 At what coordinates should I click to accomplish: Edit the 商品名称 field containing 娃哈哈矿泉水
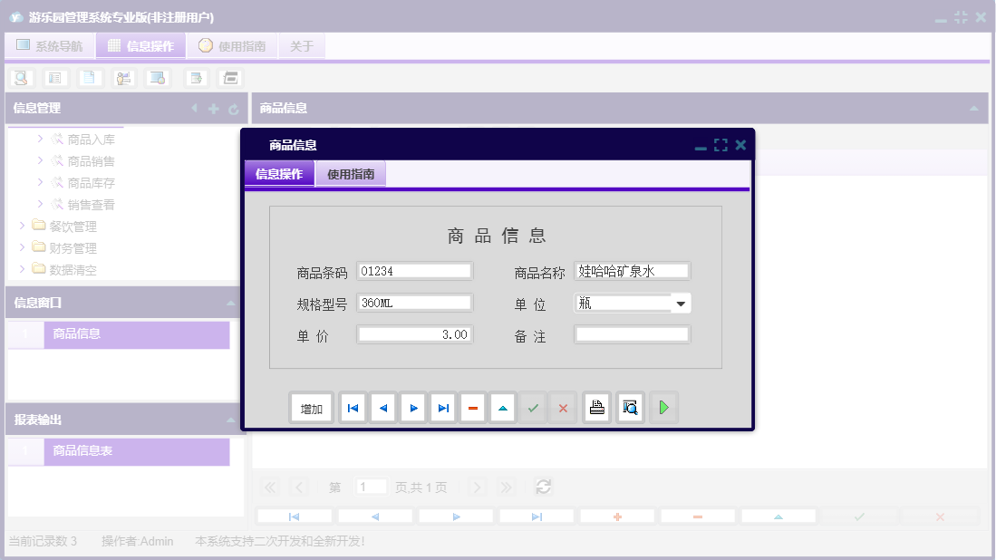click(632, 269)
